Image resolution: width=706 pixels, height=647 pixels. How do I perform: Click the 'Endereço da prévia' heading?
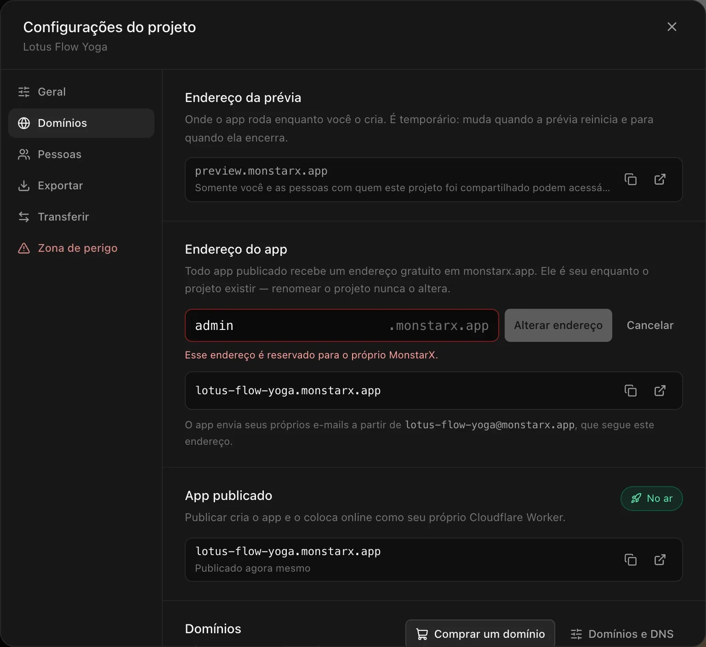(x=243, y=98)
